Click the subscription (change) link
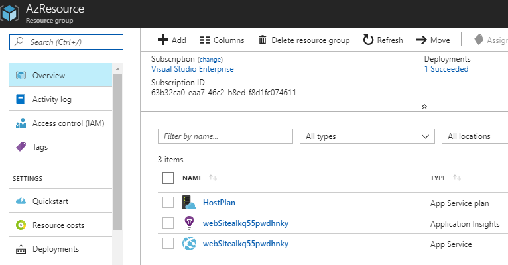 coord(210,60)
